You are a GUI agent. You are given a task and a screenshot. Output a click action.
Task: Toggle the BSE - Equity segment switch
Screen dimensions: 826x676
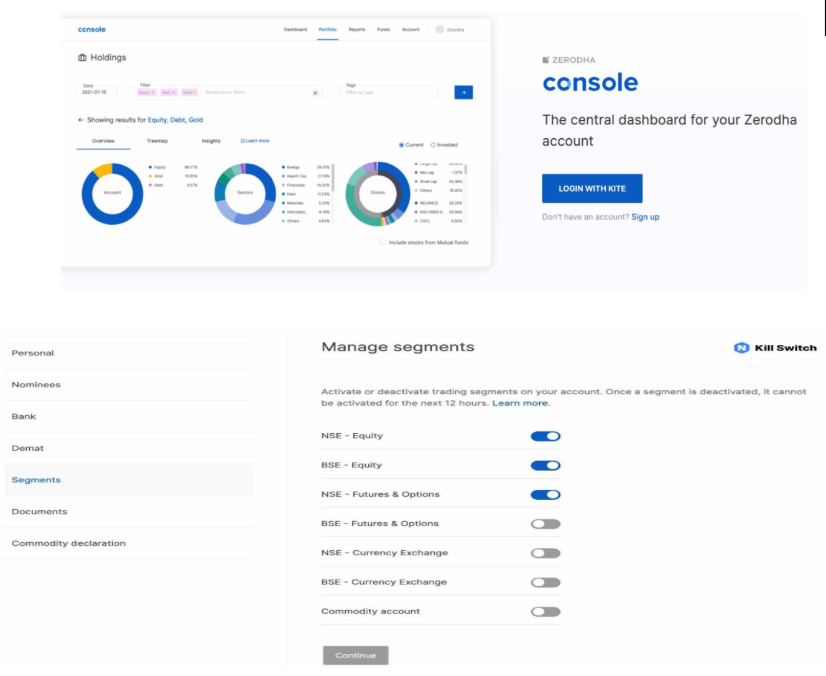tap(545, 465)
